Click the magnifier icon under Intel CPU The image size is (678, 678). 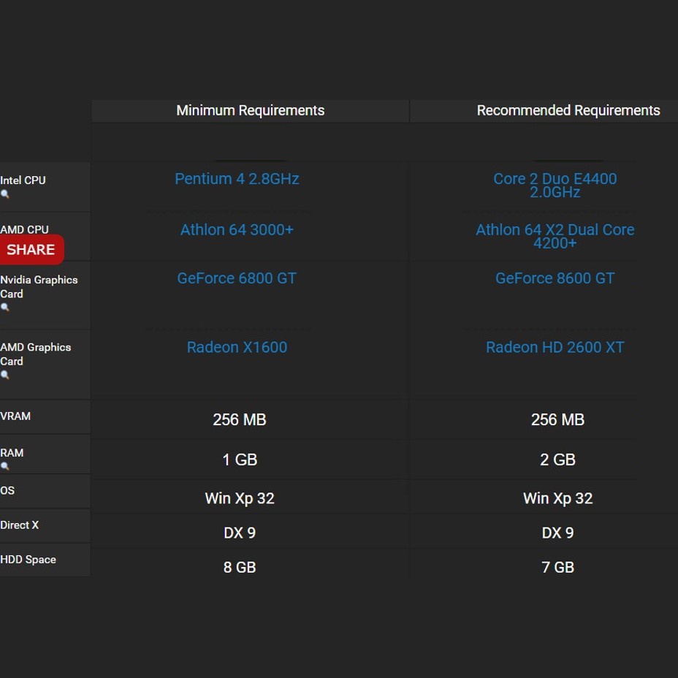(x=5, y=194)
